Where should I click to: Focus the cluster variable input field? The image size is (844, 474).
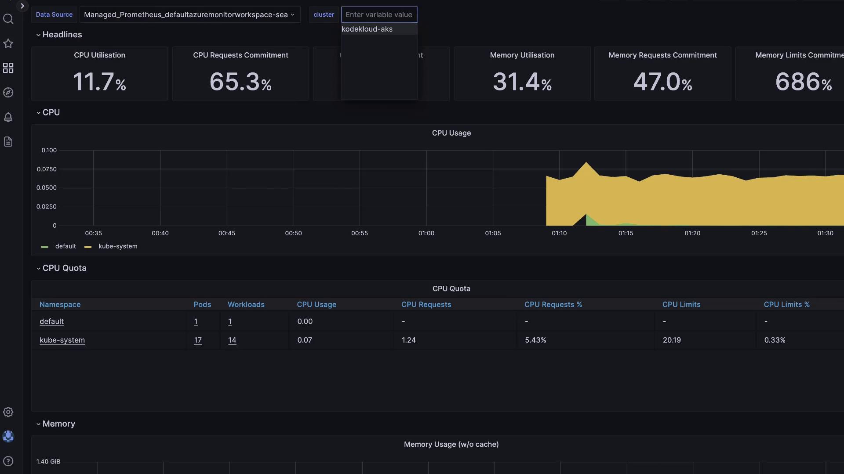379,15
